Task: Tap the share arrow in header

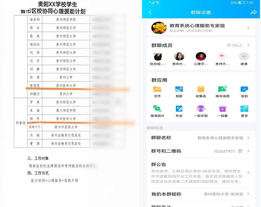Action: [253, 12]
